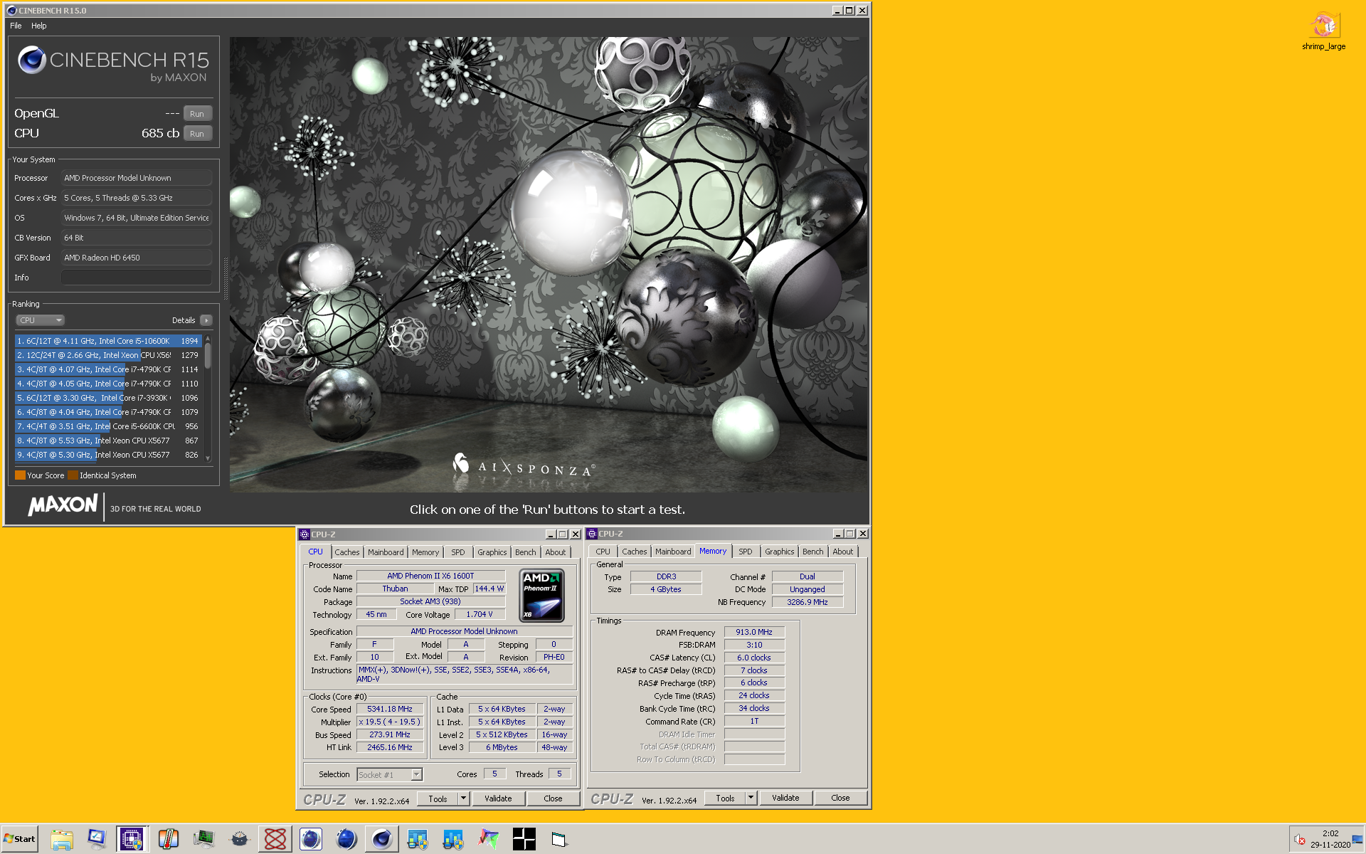Viewport: 1366px width, 854px height.
Task: Click the Cinebench title bar icon
Action: (11, 10)
